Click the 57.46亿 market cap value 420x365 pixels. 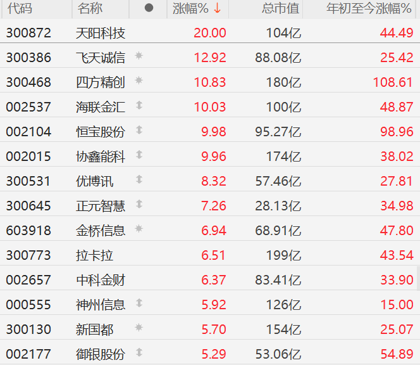pyautogui.click(x=278, y=181)
